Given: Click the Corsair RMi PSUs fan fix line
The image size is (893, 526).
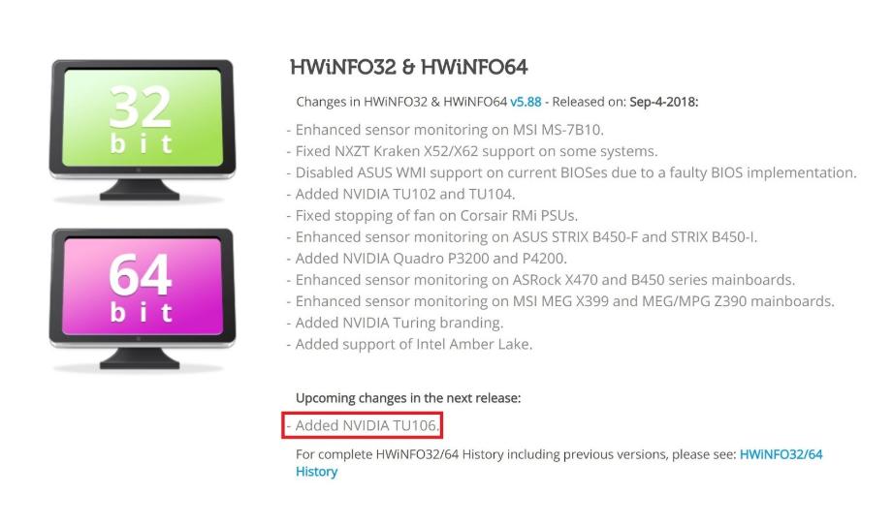Looking at the screenshot, I should click(431, 216).
